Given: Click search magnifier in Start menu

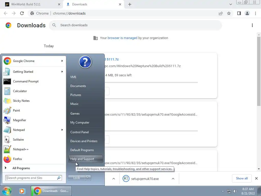Looking at the screenshot, I should click(59, 178).
